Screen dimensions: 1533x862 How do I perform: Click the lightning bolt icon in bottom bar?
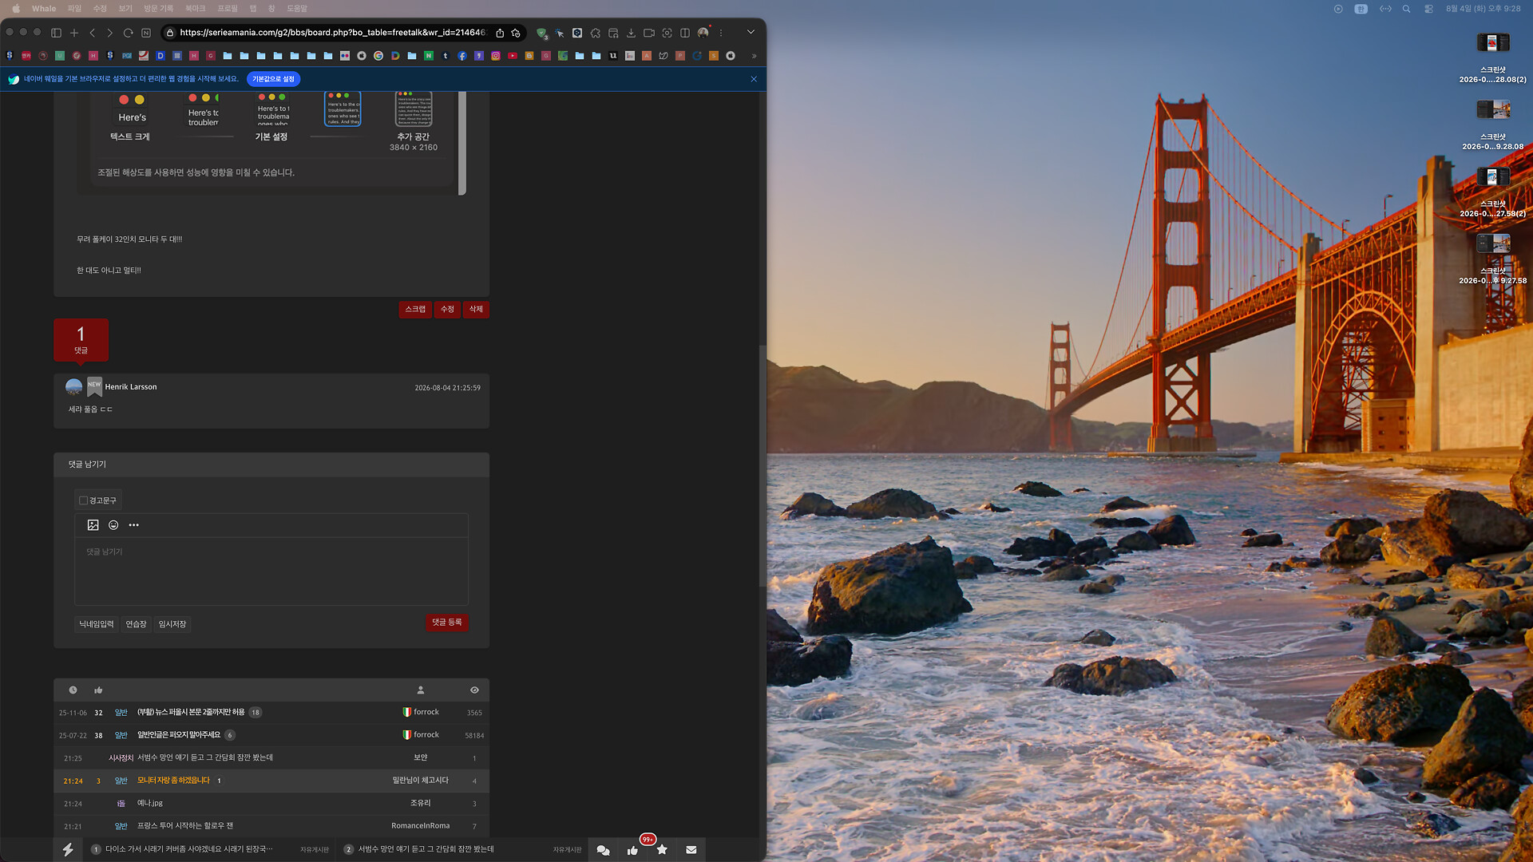click(x=68, y=850)
